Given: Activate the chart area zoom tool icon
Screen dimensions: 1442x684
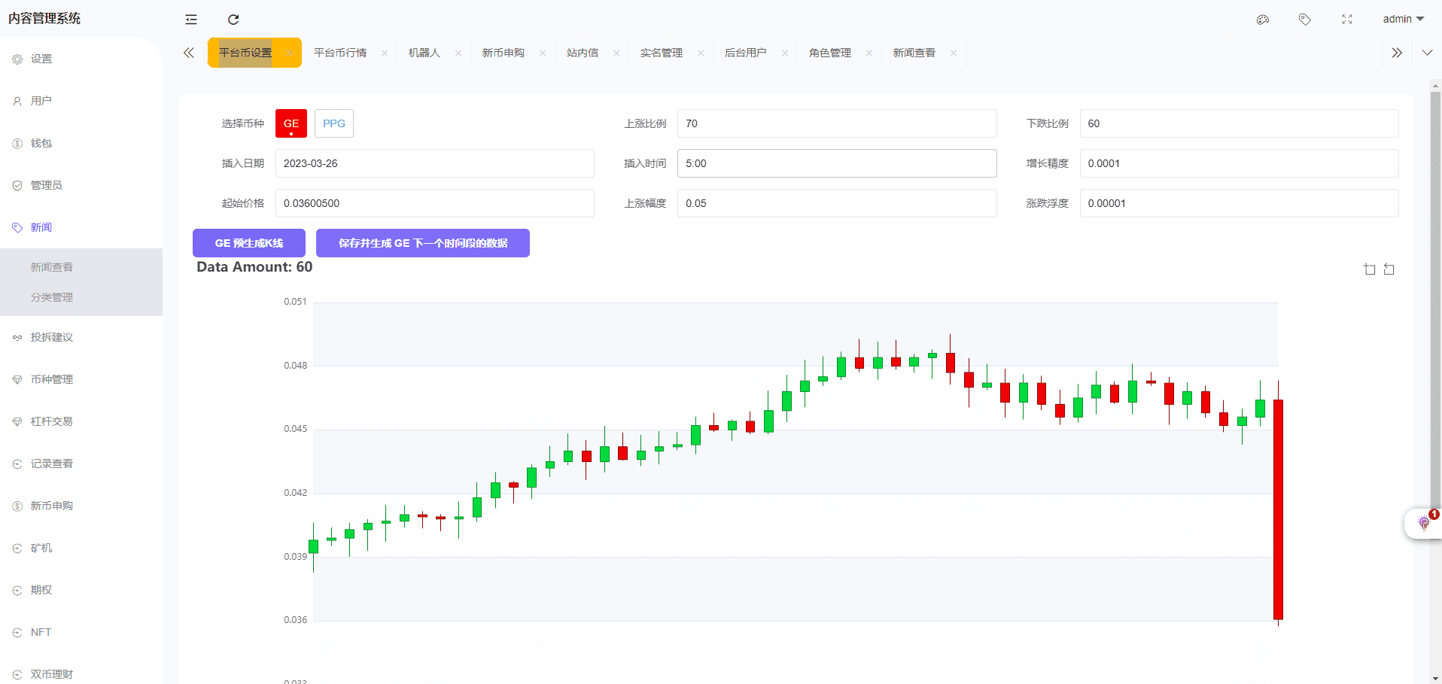Looking at the screenshot, I should 1369,269.
